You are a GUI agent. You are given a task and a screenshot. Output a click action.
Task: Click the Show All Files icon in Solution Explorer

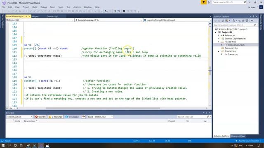pyautogui.click(x=247, y=21)
